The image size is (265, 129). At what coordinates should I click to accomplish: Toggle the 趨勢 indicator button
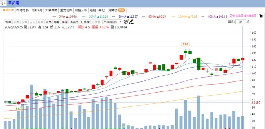tap(57, 22)
